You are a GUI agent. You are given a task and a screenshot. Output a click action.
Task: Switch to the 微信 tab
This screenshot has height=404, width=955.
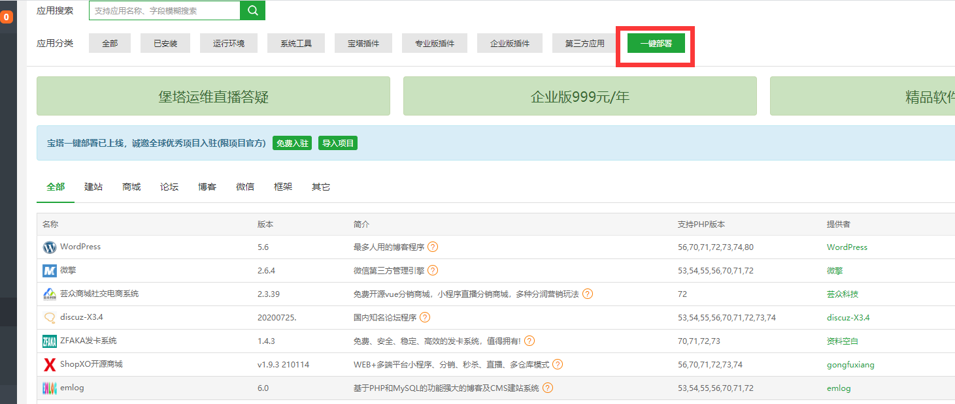(245, 187)
